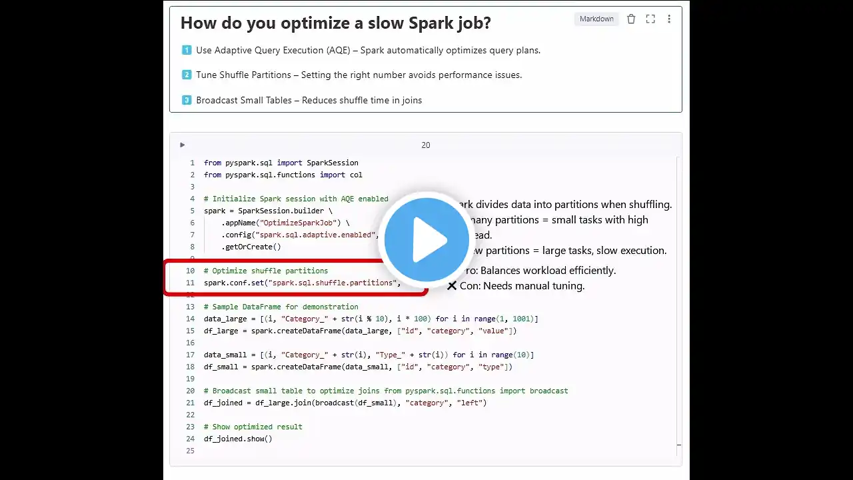853x480 pixels.
Task: Click the "# Optimize shuffle partitions" comment
Action: point(266,271)
